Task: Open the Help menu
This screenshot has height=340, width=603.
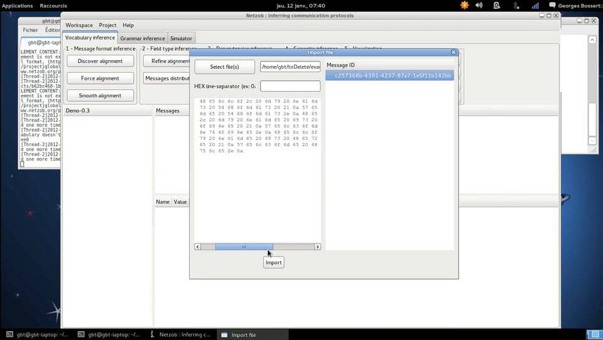Action: [x=128, y=25]
